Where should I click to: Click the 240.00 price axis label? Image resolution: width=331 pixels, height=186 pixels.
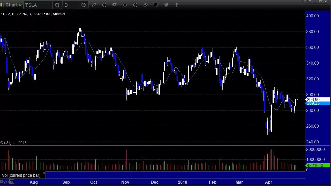pyautogui.click(x=312, y=142)
